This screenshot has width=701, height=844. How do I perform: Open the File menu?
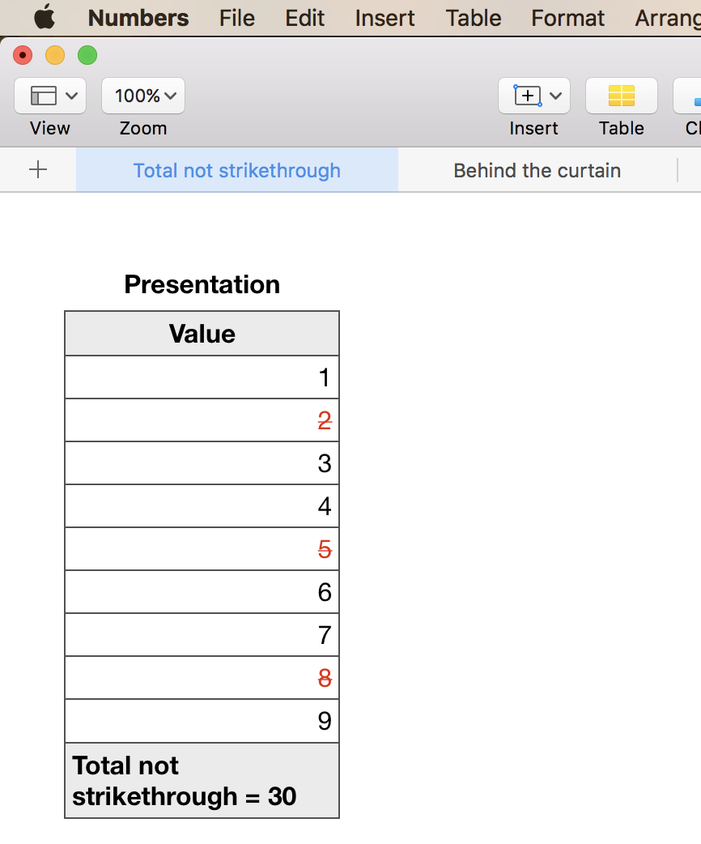[x=236, y=18]
